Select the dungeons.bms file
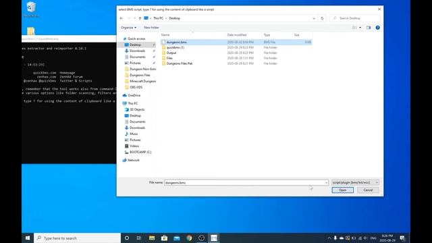The image size is (432, 243). (236, 42)
